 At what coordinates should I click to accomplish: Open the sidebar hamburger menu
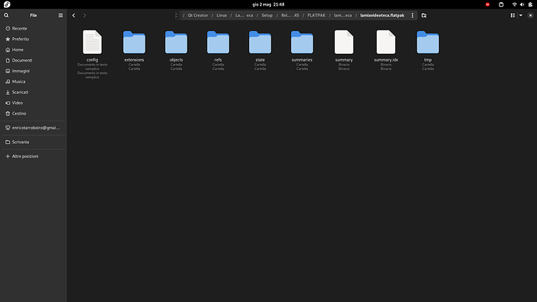(x=61, y=16)
